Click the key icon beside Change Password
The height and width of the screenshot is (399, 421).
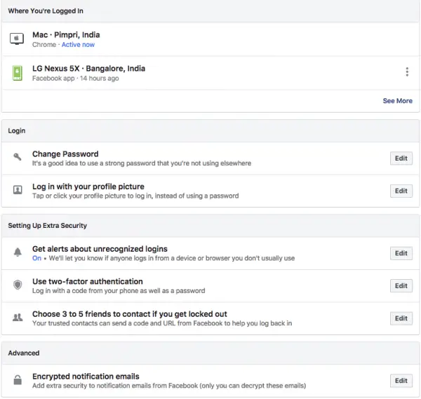tap(17, 158)
